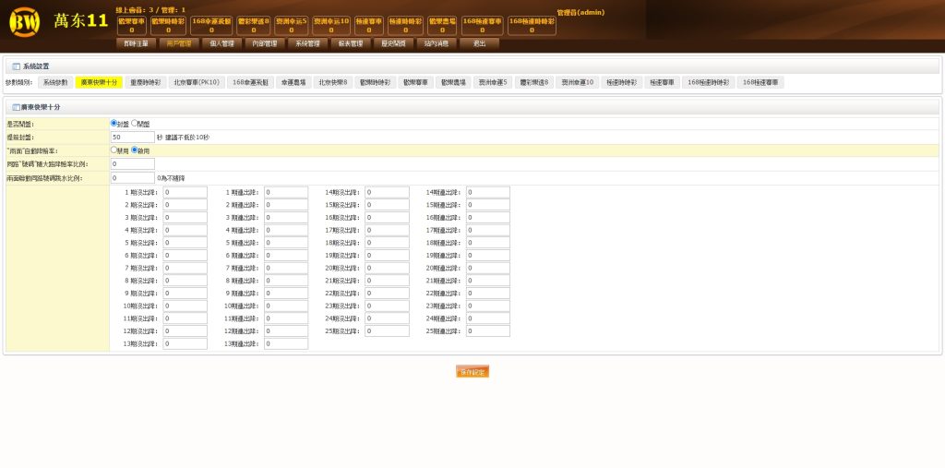The height and width of the screenshot is (468, 945).
Task: Switch to the 極速賽車 parameter tab
Action: (662, 83)
